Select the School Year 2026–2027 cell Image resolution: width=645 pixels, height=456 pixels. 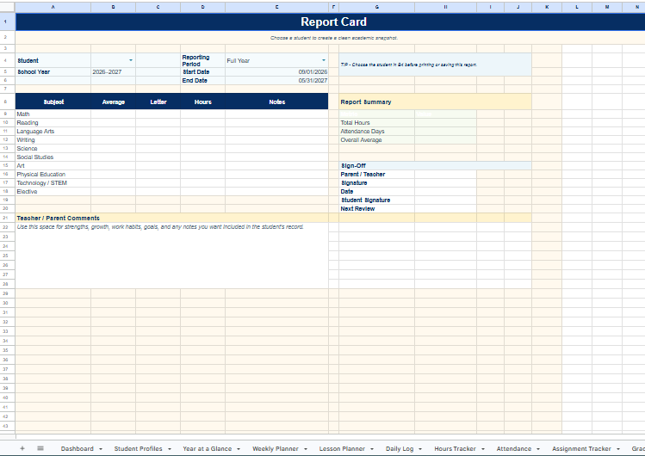coord(113,72)
